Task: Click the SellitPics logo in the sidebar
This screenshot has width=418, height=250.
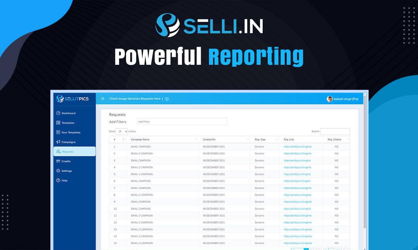Action: pyautogui.click(x=72, y=99)
